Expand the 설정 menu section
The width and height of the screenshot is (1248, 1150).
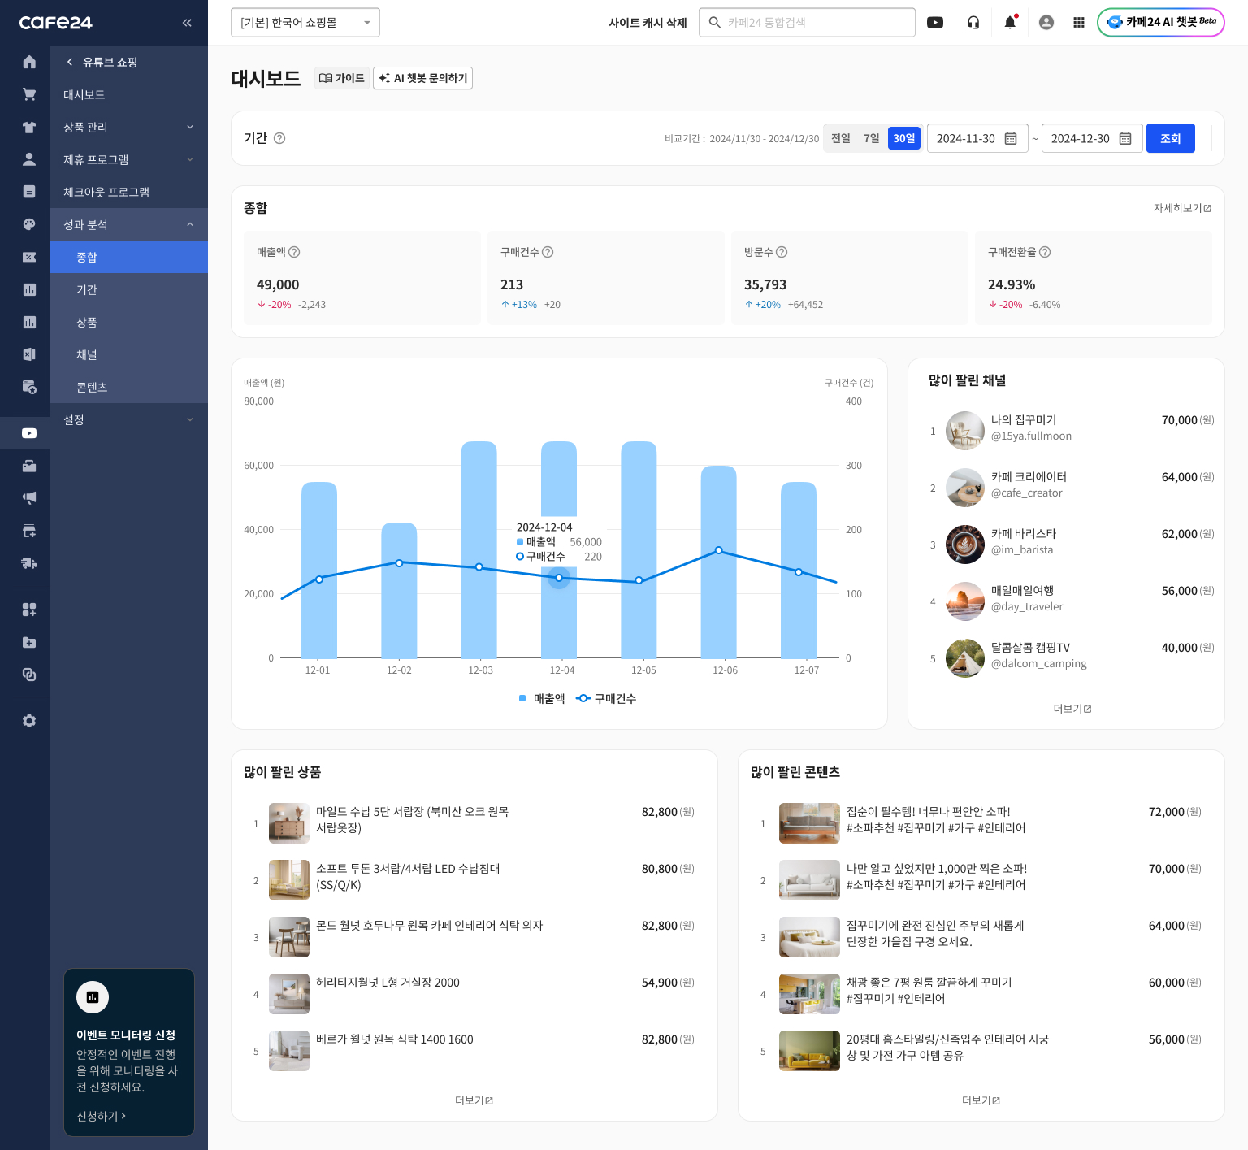coord(128,419)
